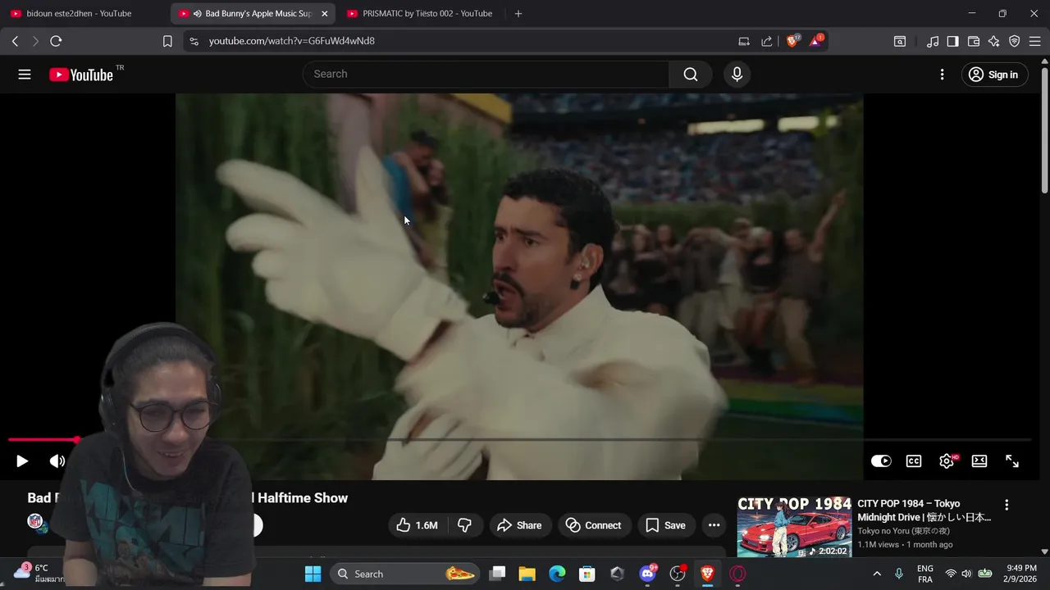
Task: Open options menu for CITY POP video
Action: point(1007,505)
